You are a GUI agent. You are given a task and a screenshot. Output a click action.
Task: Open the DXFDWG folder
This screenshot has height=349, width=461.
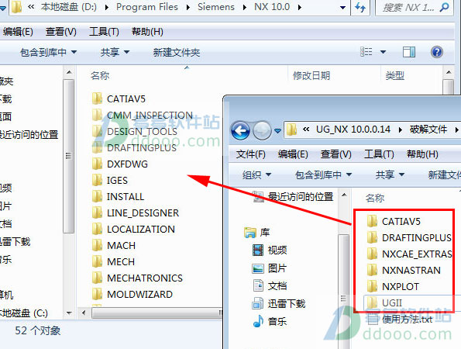(120, 164)
